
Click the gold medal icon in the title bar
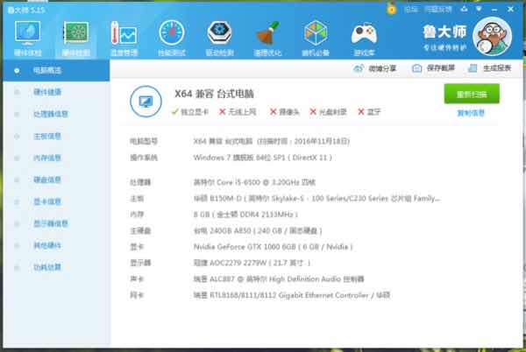(x=391, y=9)
